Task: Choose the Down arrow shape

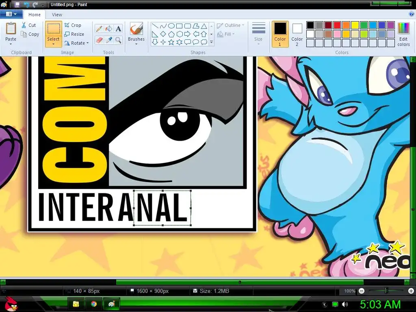Action: coord(155,42)
